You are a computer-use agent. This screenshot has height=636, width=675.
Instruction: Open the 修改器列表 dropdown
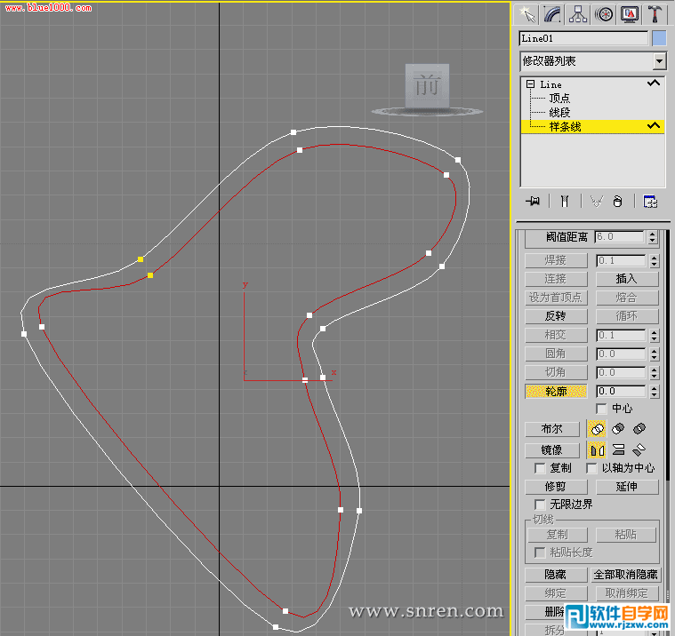pyautogui.click(x=659, y=61)
